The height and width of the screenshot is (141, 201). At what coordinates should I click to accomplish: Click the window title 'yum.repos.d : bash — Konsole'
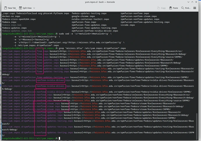[x=100, y=2]
